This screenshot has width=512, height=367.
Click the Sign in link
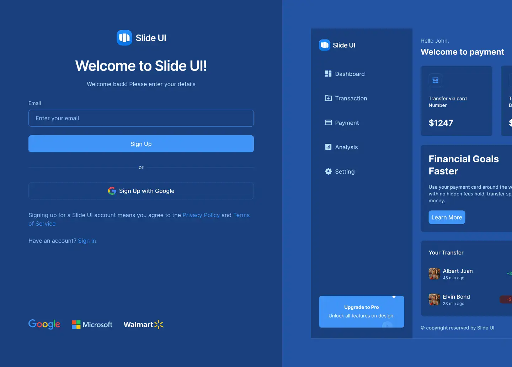pos(87,241)
